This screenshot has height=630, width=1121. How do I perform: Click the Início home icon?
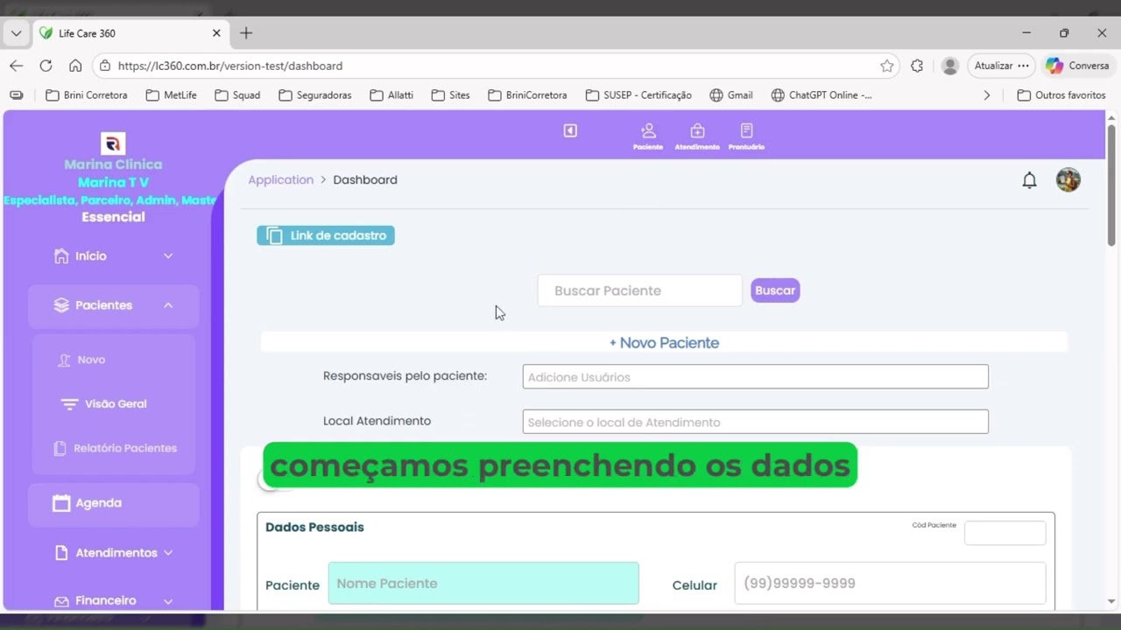click(x=61, y=256)
